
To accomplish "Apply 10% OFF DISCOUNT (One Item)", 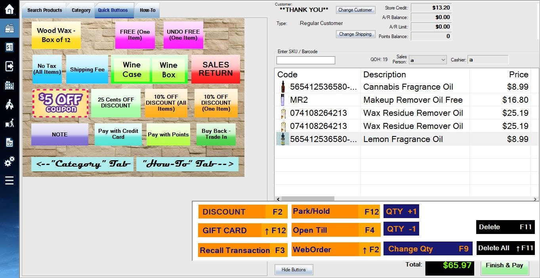I will [216, 103].
